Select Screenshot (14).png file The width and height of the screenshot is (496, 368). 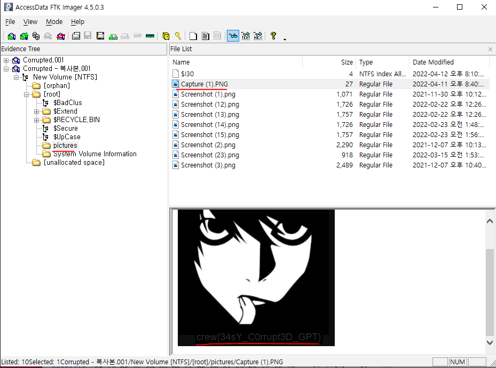point(329,124)
